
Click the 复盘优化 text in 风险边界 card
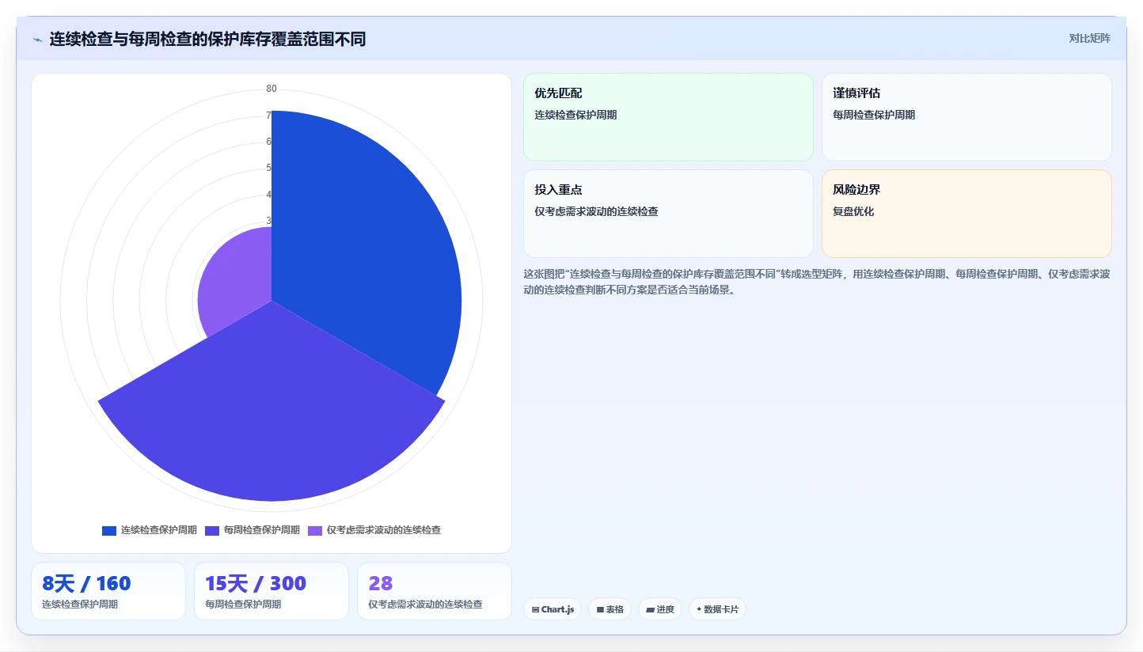(853, 211)
